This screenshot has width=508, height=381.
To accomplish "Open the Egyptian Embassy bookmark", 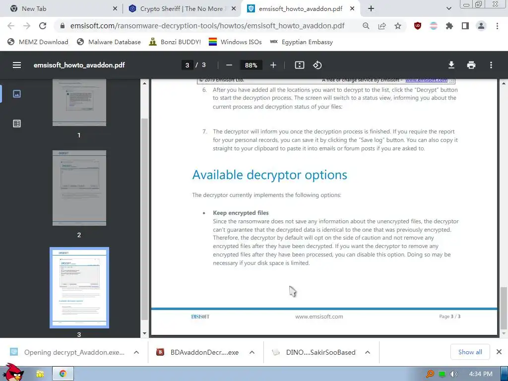I will point(301,42).
